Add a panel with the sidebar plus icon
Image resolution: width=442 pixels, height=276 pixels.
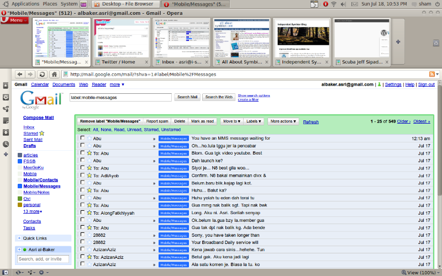click(6, 155)
